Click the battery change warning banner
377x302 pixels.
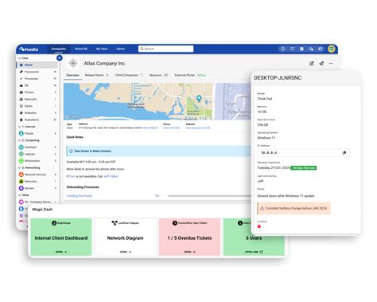[293, 209]
